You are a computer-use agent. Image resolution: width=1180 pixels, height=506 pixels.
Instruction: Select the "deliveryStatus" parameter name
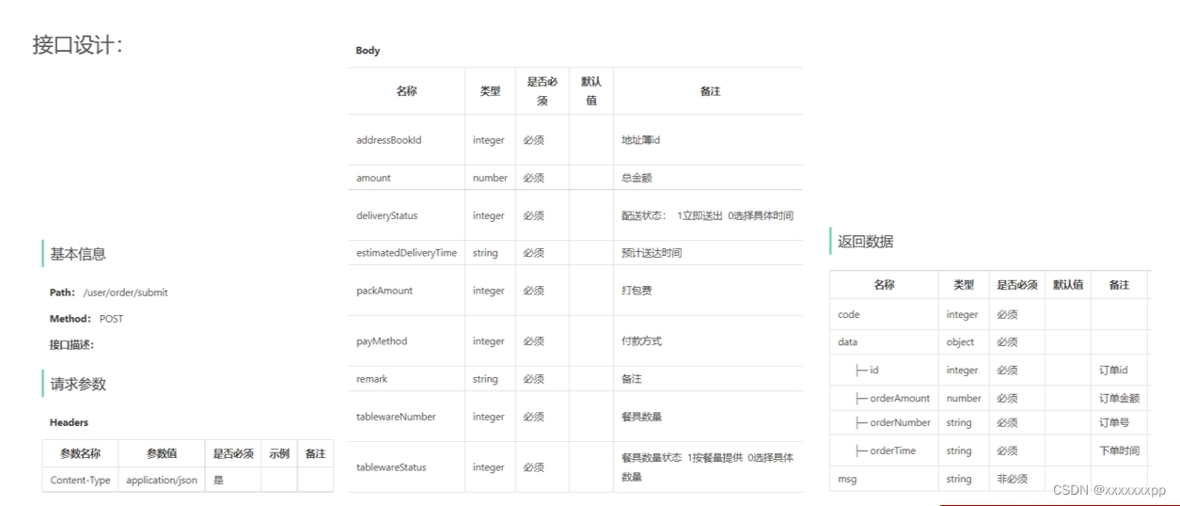(386, 215)
